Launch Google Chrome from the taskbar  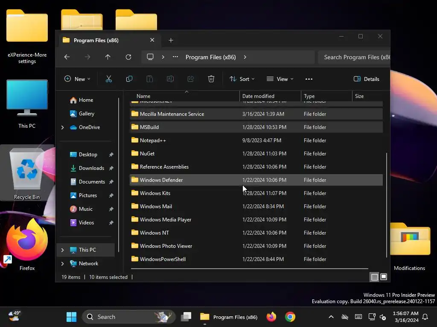click(290, 317)
